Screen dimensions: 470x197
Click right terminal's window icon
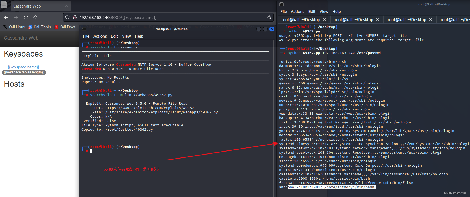coord(281,4)
